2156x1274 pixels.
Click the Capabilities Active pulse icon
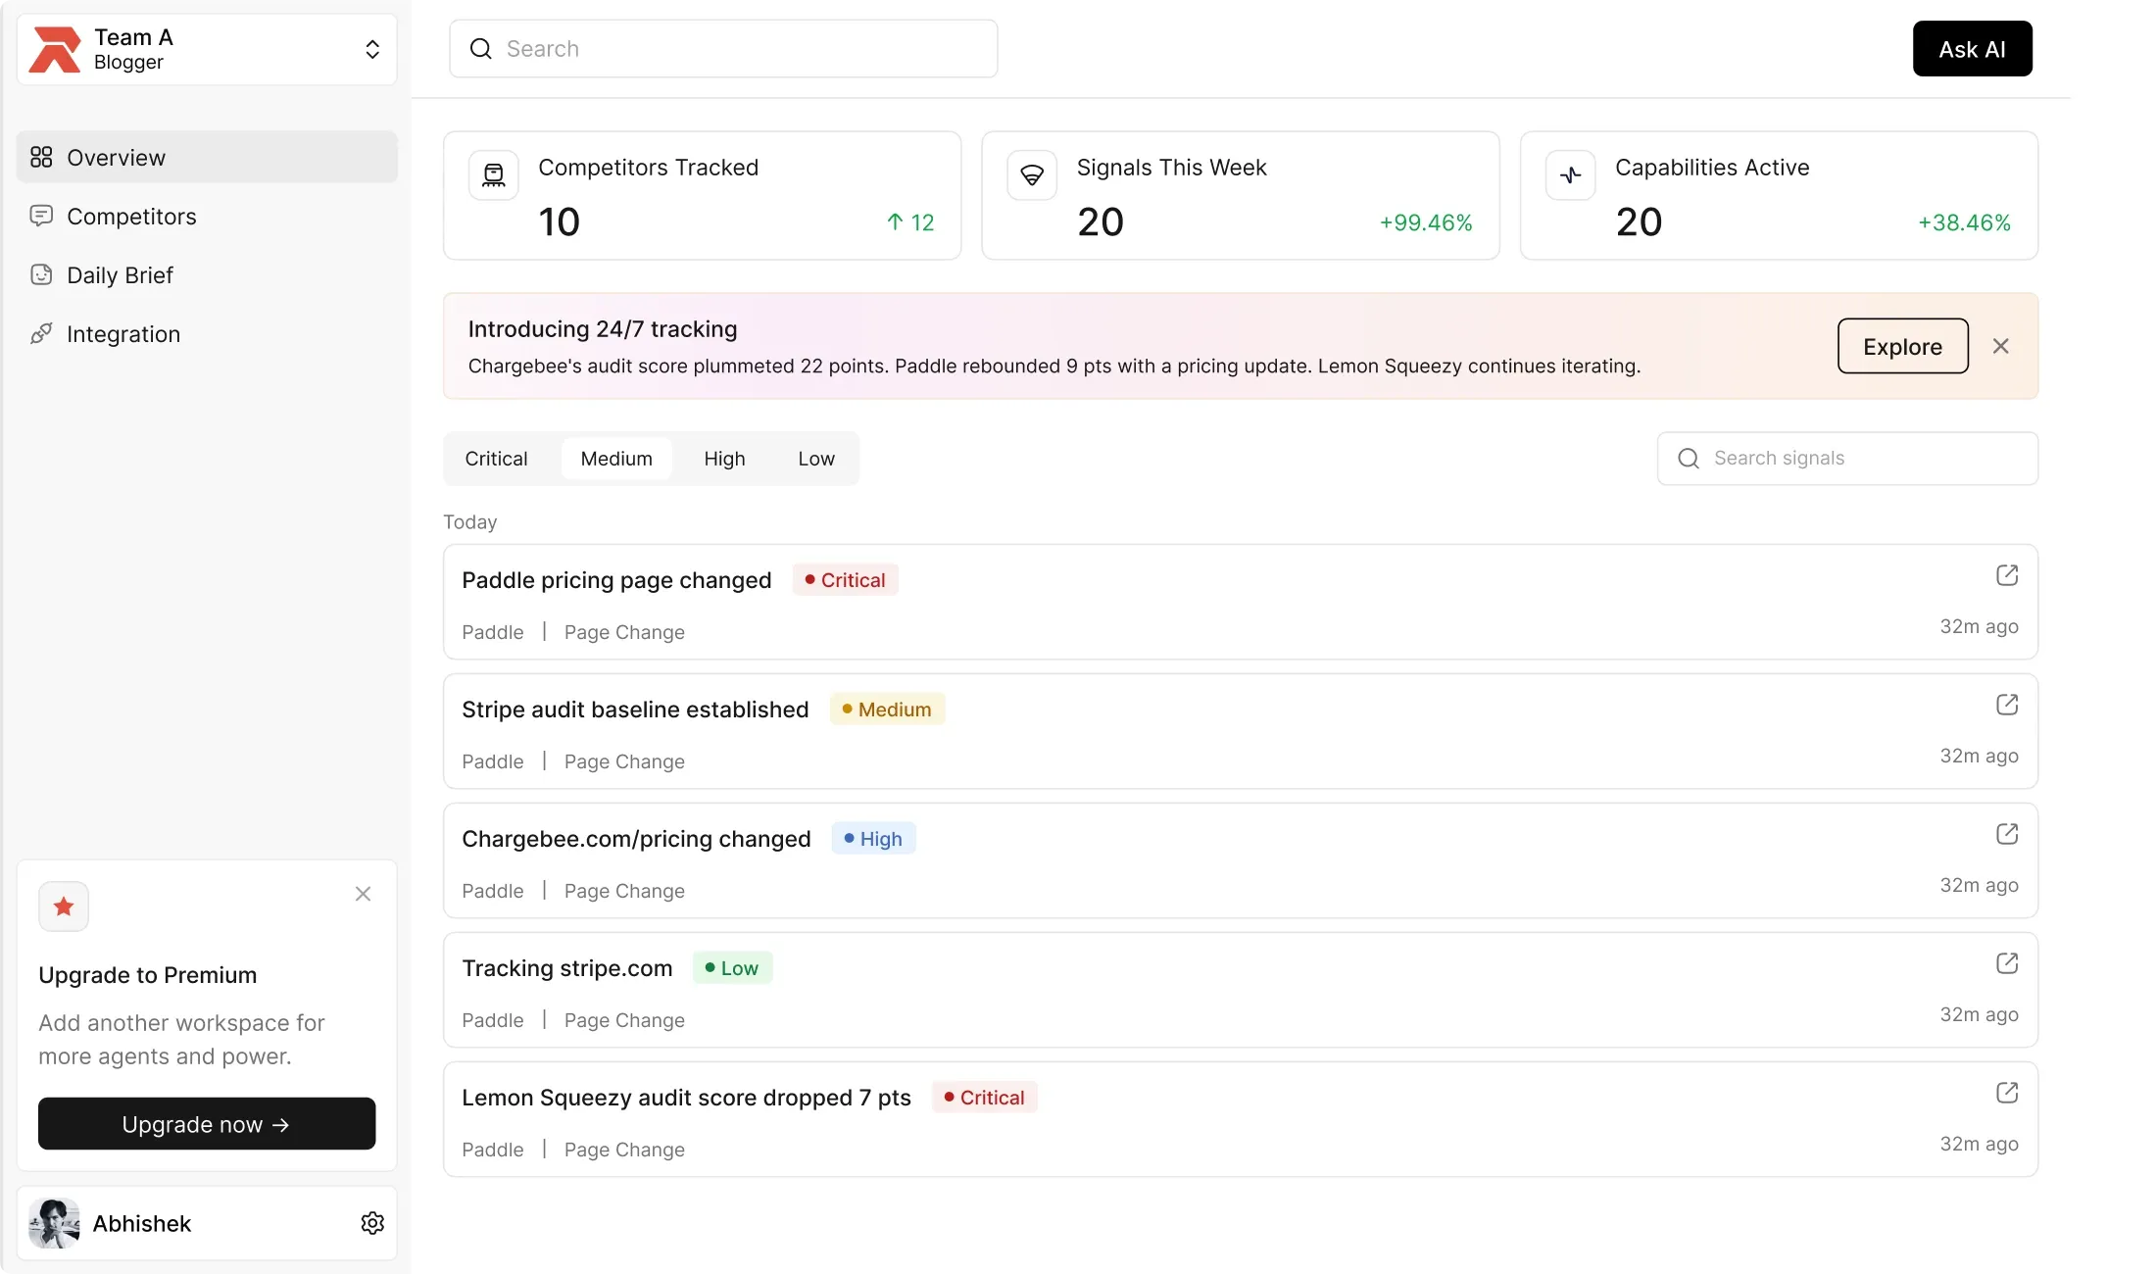point(1570,175)
